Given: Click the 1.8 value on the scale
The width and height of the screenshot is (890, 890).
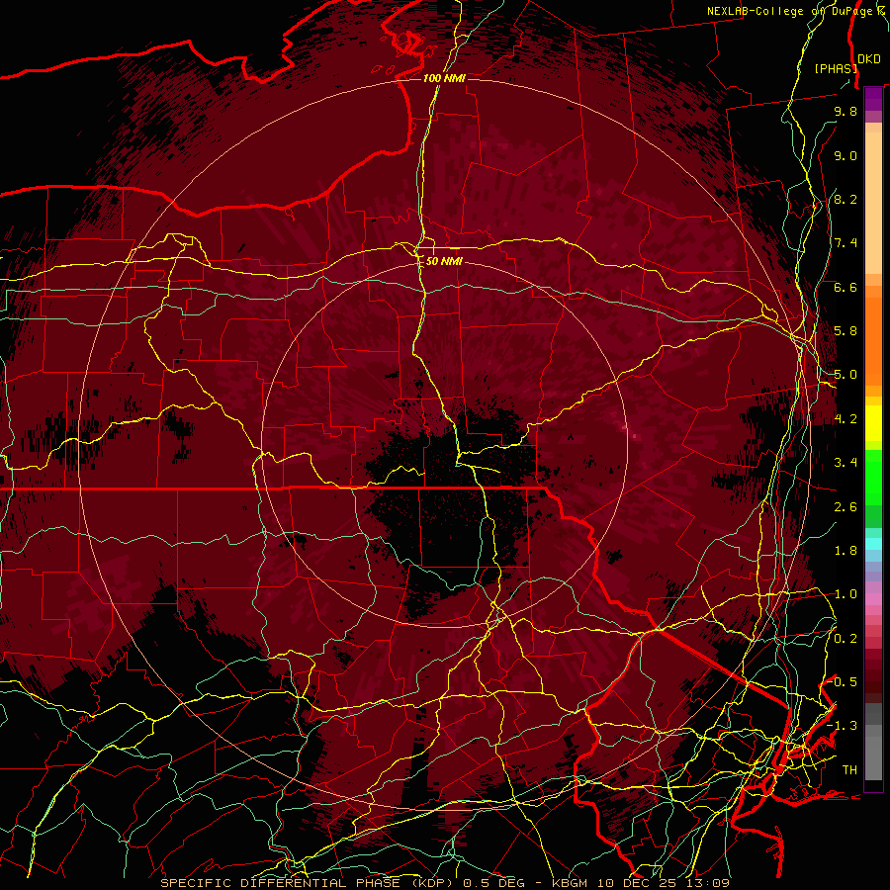Looking at the screenshot, I should 845,551.
